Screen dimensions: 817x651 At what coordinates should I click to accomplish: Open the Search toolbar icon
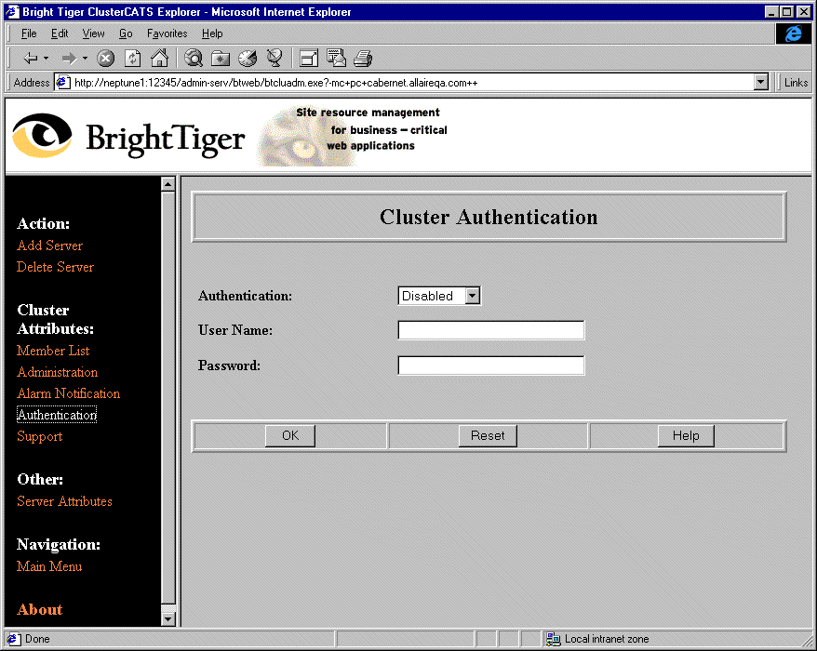(x=194, y=59)
